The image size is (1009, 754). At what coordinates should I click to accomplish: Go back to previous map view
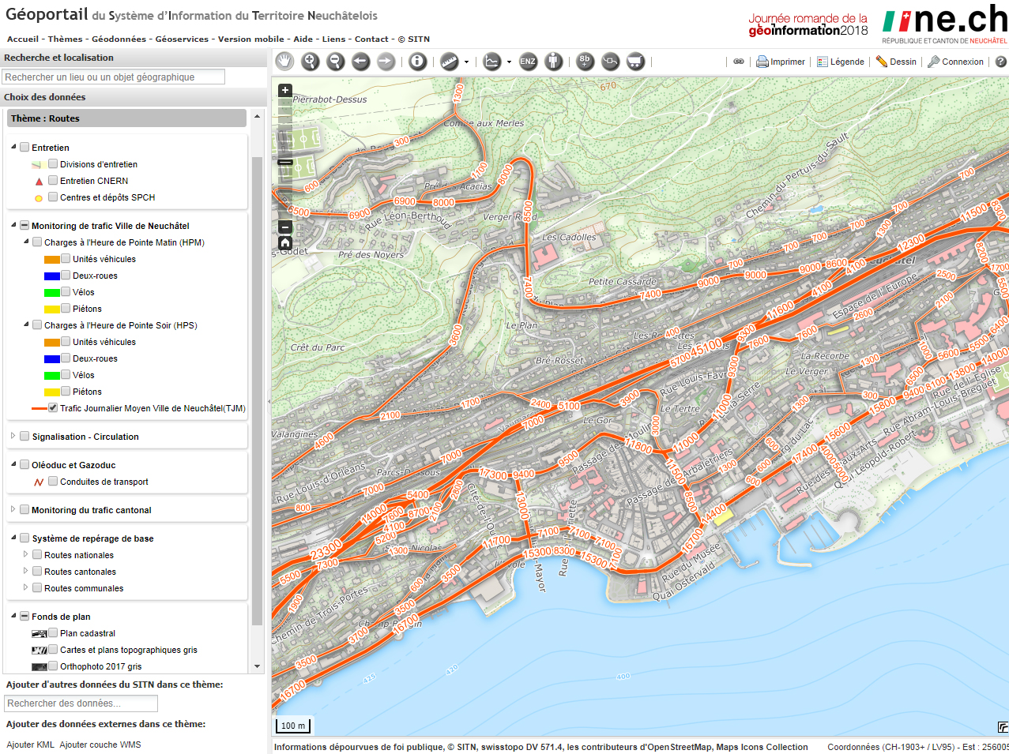pyautogui.click(x=360, y=62)
